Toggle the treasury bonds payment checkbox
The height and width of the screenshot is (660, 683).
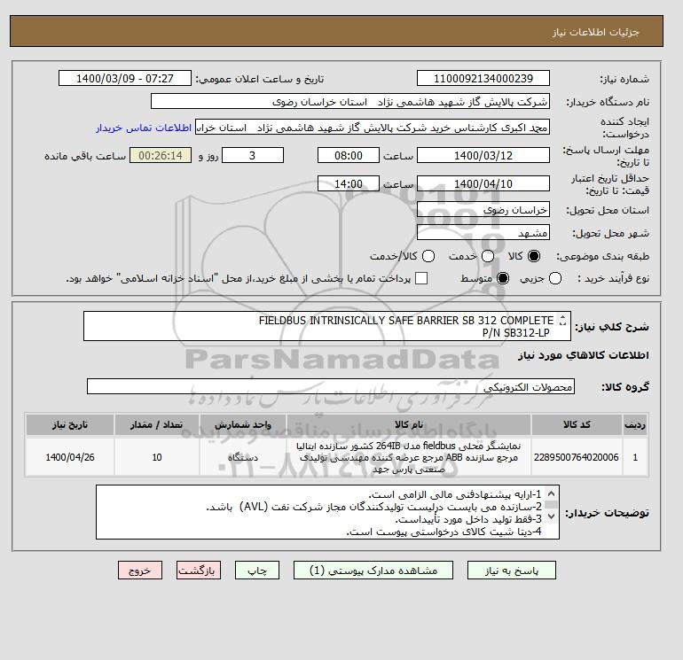click(421, 278)
